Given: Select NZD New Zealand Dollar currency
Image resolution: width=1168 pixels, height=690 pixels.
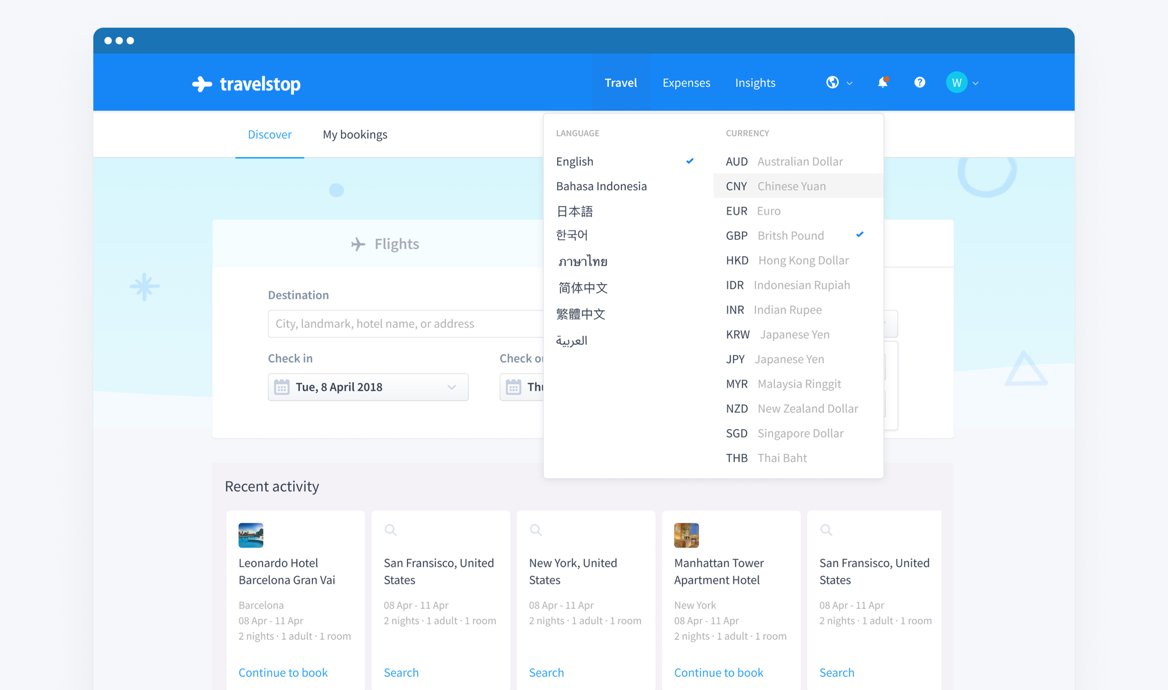Looking at the screenshot, I should click(x=798, y=409).
